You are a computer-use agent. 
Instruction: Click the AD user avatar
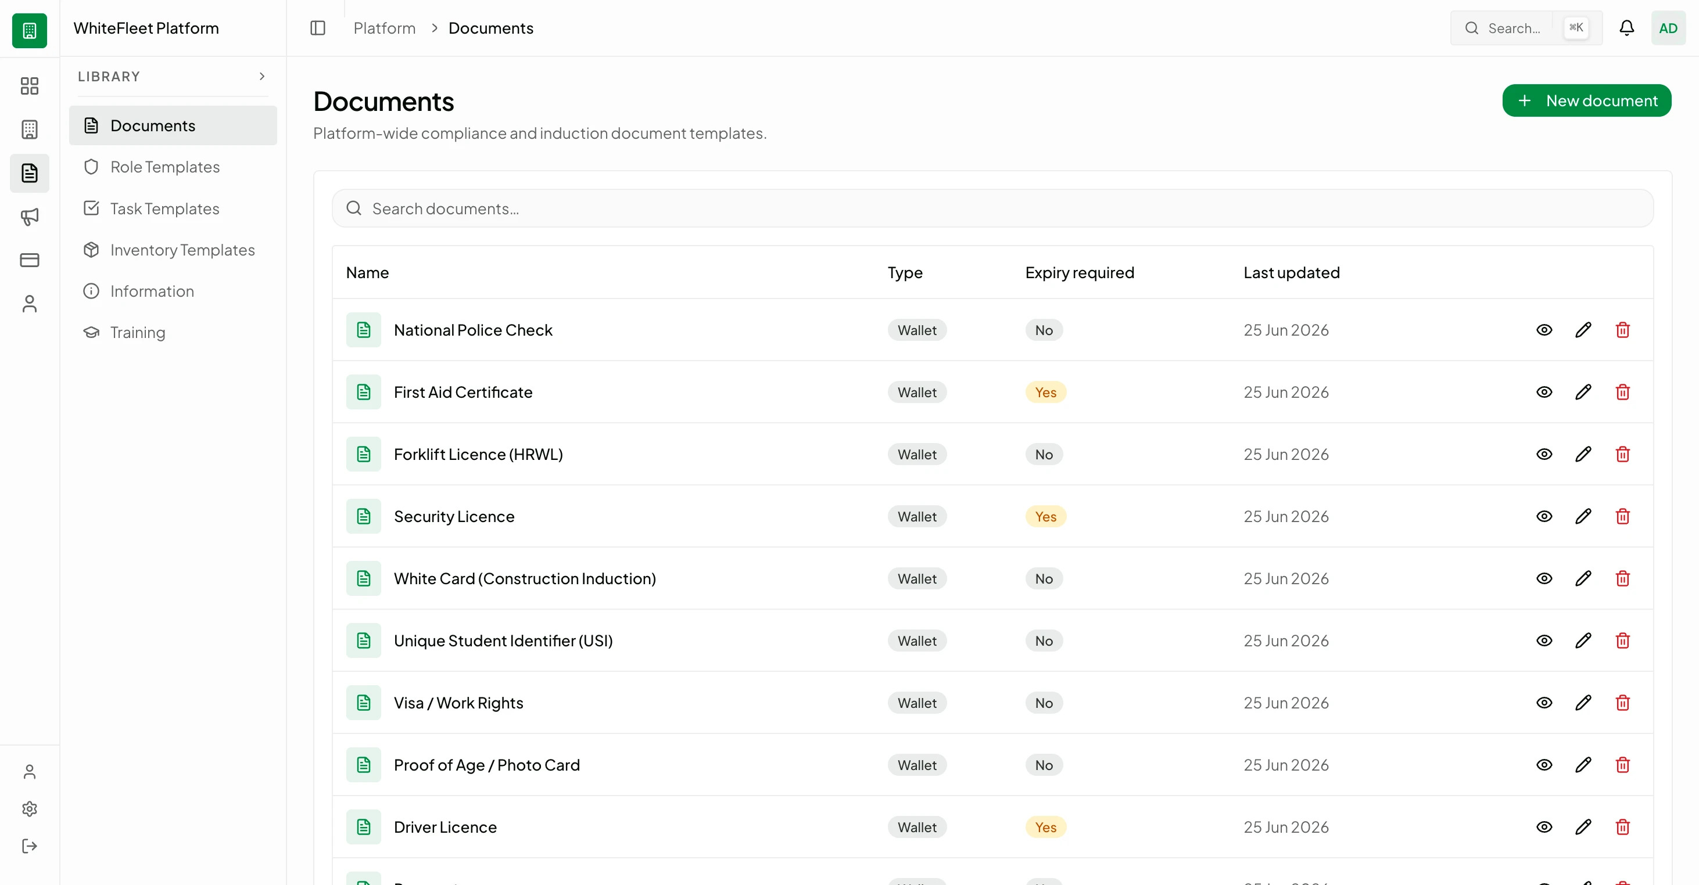1668,28
